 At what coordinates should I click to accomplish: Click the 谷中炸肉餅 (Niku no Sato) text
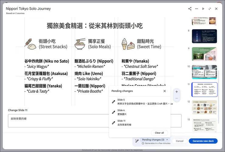click(47, 61)
